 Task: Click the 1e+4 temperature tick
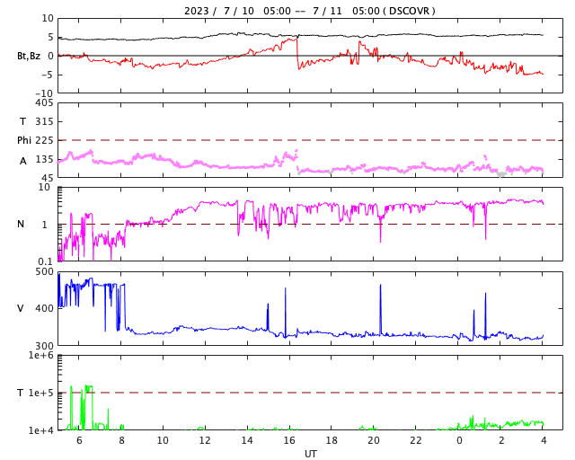41,430
